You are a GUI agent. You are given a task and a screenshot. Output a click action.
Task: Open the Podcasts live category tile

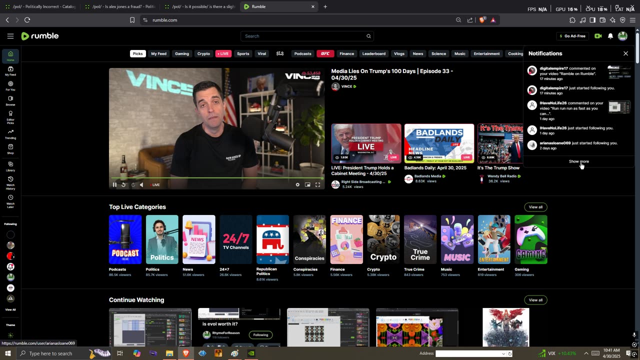click(125, 239)
